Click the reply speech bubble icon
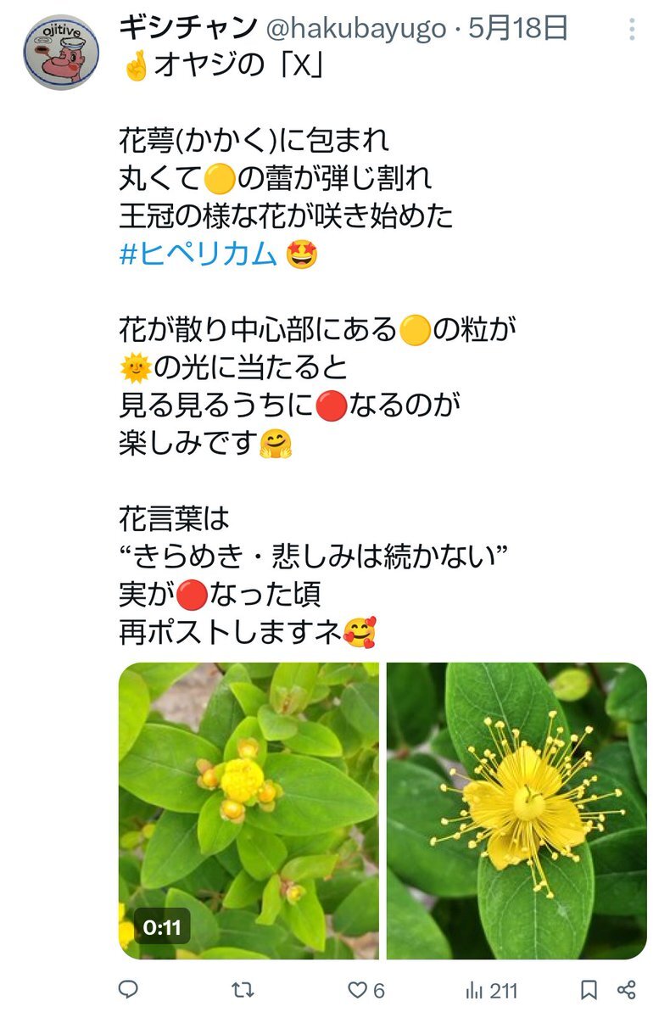670x1018 pixels. pyautogui.click(x=128, y=989)
